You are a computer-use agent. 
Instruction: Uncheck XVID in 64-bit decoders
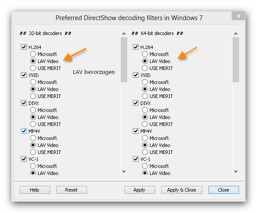(135, 75)
